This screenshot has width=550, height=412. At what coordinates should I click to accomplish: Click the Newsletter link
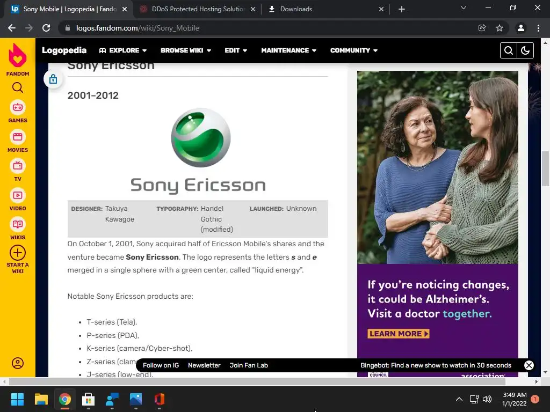click(x=204, y=365)
